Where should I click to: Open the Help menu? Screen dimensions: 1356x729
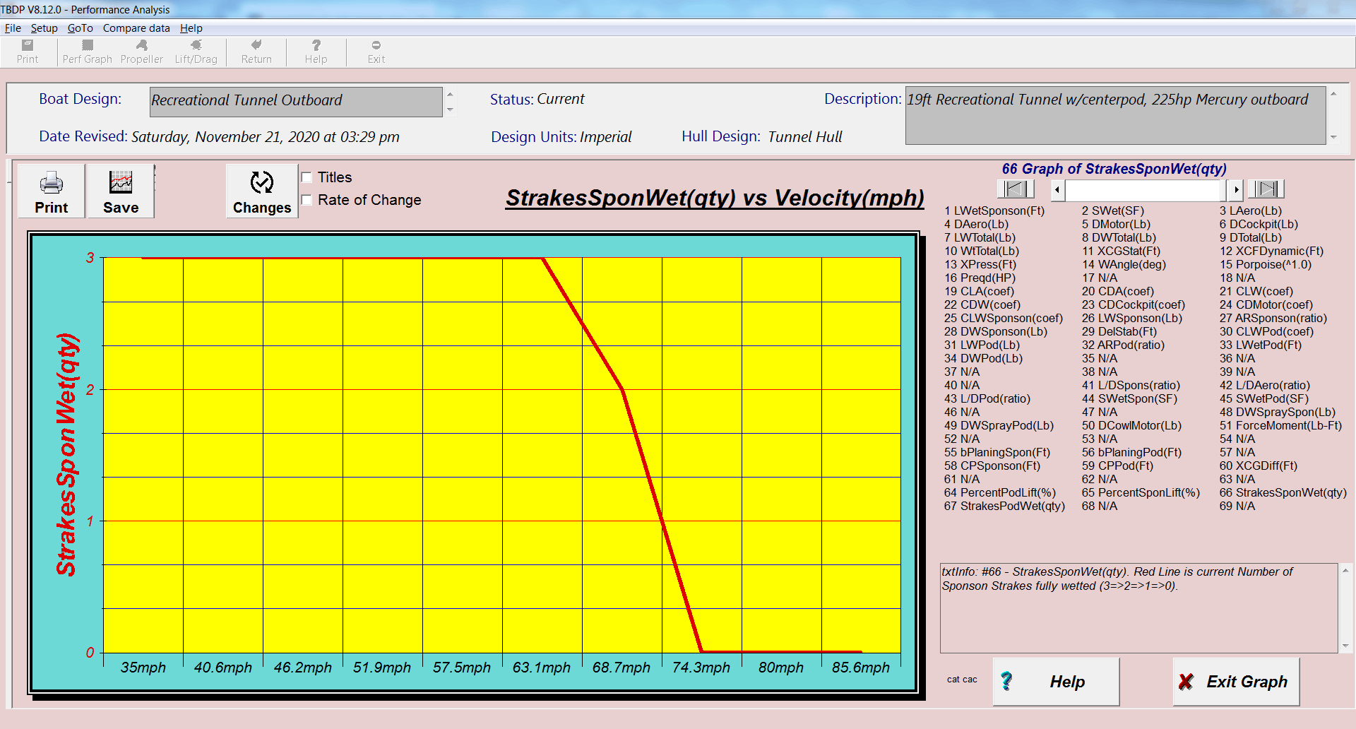pyautogui.click(x=191, y=28)
